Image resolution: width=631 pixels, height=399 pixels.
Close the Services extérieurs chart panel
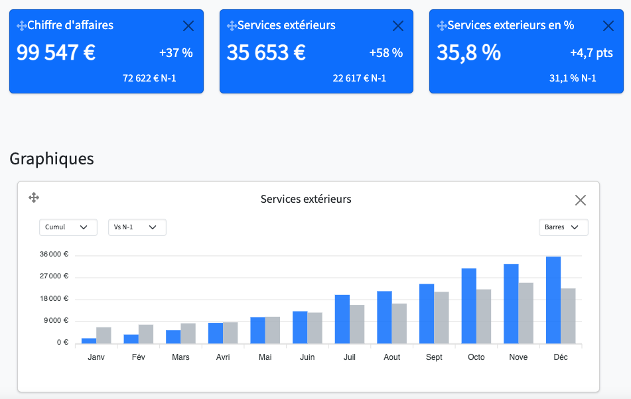[x=581, y=200]
